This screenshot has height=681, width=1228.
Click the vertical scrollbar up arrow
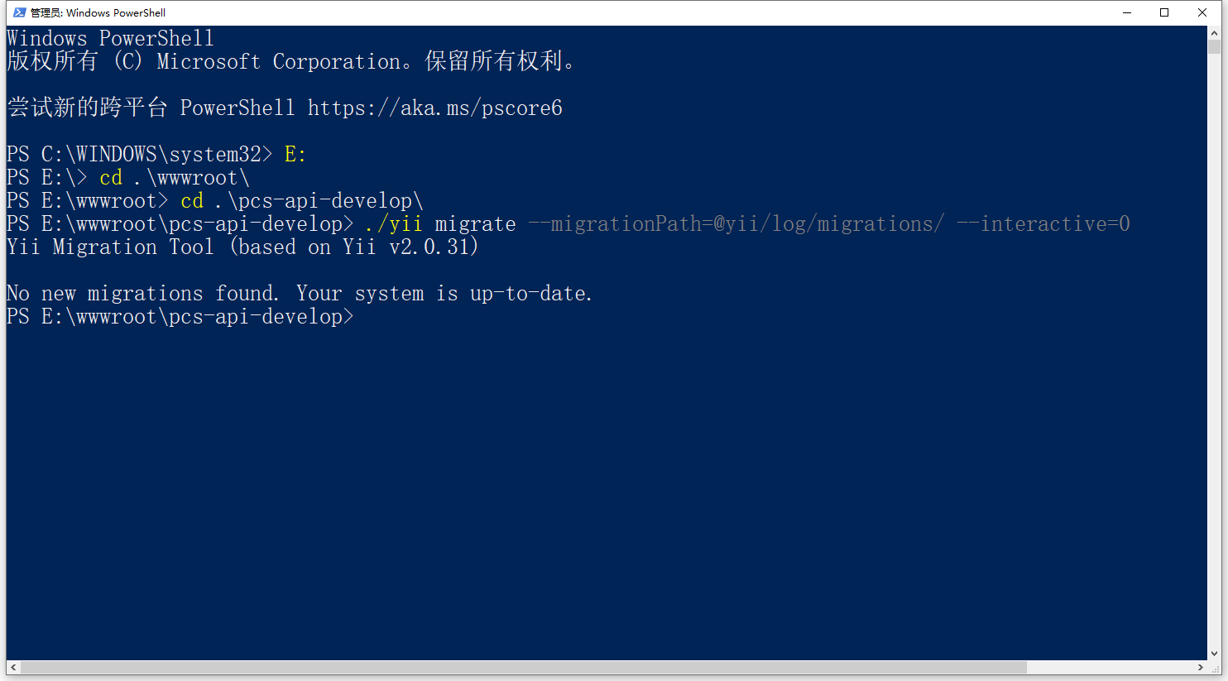pyautogui.click(x=1214, y=33)
